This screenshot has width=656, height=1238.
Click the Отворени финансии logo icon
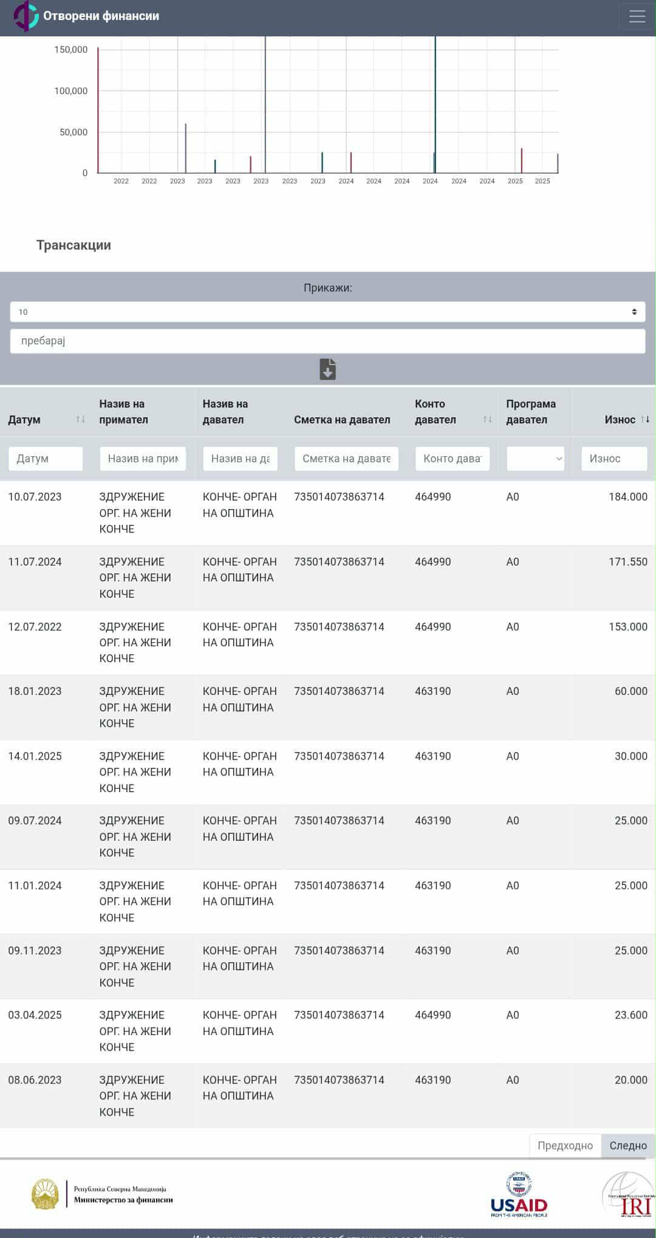click(x=26, y=16)
